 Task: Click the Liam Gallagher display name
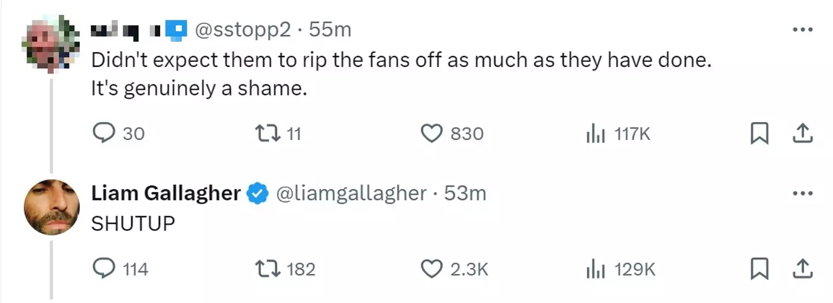tap(166, 194)
